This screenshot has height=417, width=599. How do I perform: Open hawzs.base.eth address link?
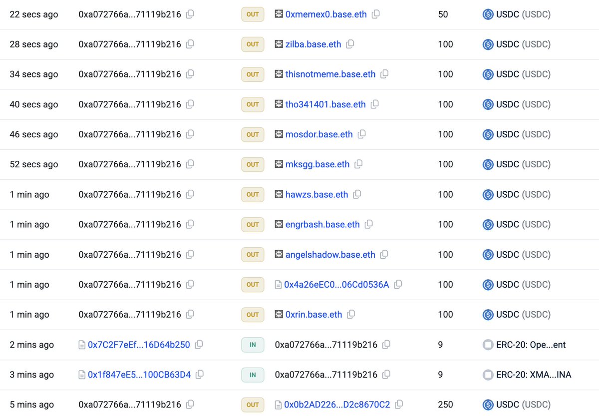point(317,194)
